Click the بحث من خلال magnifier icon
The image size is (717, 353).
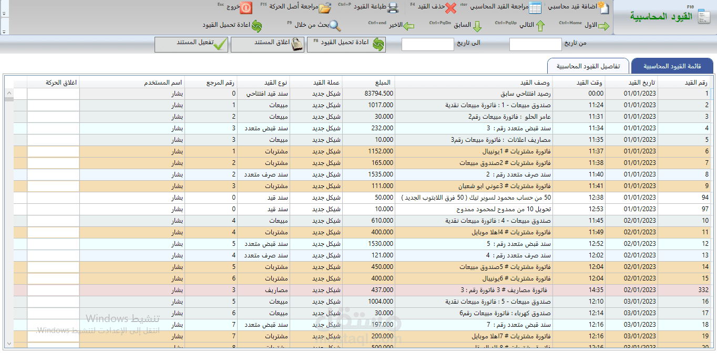coord(335,26)
